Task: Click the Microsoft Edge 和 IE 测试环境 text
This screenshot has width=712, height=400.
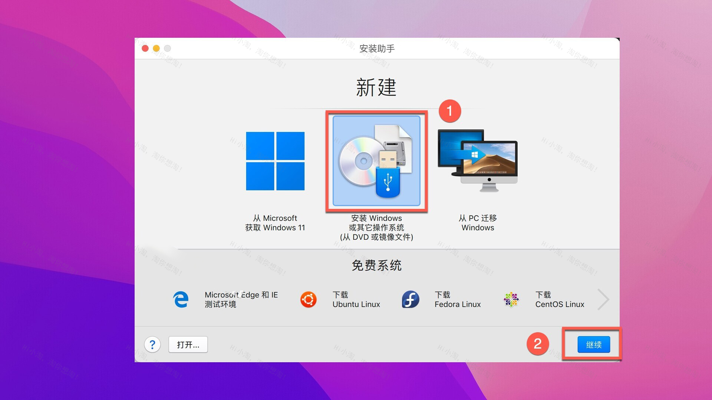Action: pos(241,299)
